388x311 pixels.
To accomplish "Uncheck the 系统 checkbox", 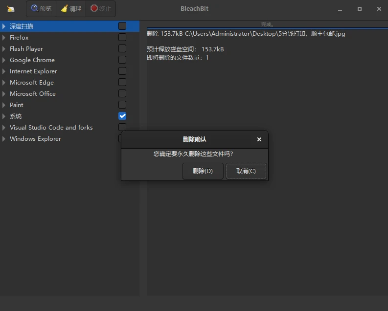I will [x=122, y=116].
